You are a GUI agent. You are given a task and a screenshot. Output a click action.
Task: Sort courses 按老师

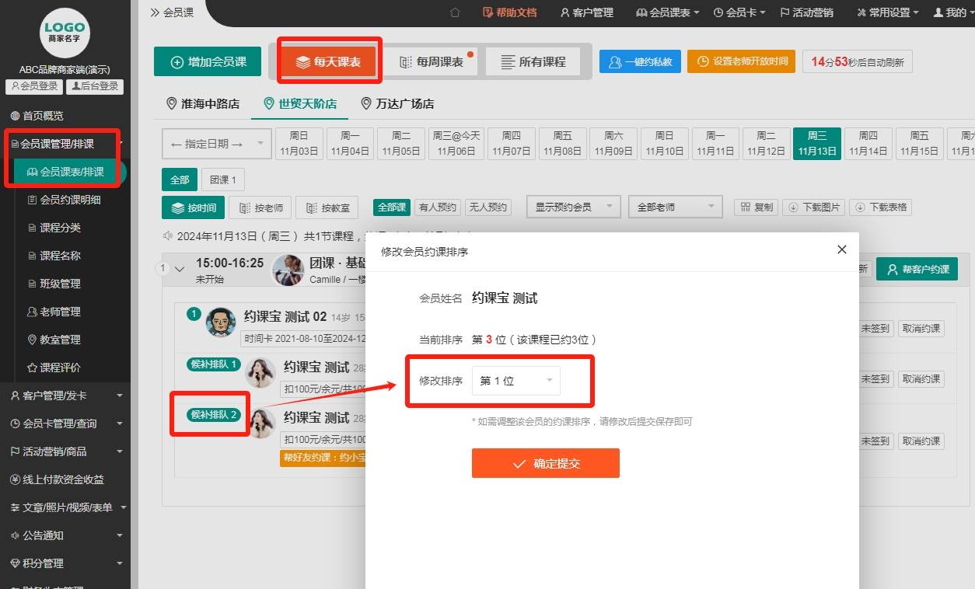click(x=260, y=207)
